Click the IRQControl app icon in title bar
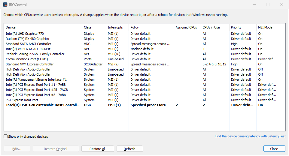The width and height of the screenshot is (289, 156). coord(5,4)
